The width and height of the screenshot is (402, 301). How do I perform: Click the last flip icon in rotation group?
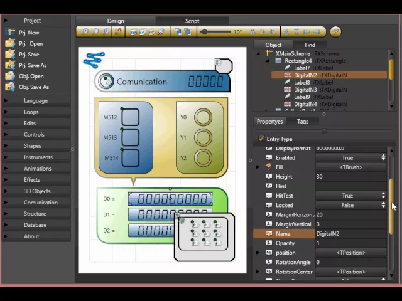click(x=273, y=32)
